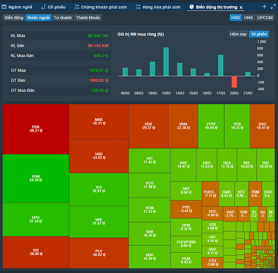Choose the HSX exchange
The height and width of the screenshot is (273, 278).
coord(235,17)
